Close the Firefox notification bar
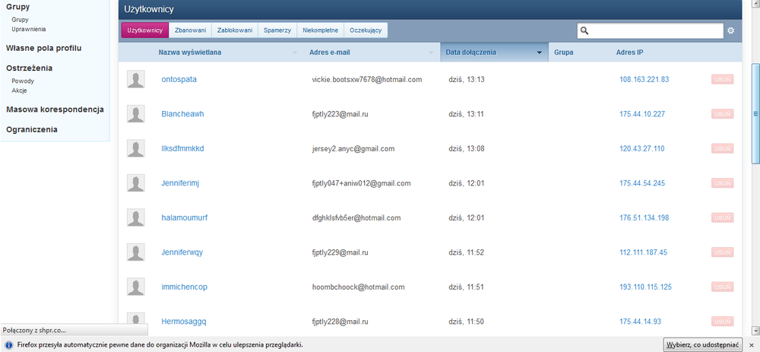Screen dimensions: 760x352 [752, 344]
